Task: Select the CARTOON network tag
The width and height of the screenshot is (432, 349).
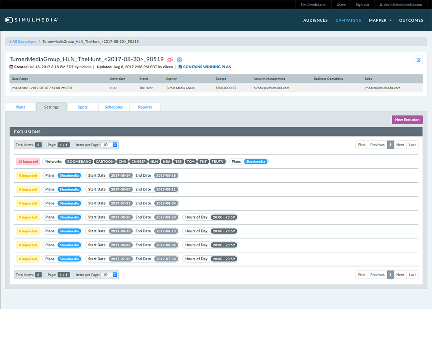Action: coord(105,162)
